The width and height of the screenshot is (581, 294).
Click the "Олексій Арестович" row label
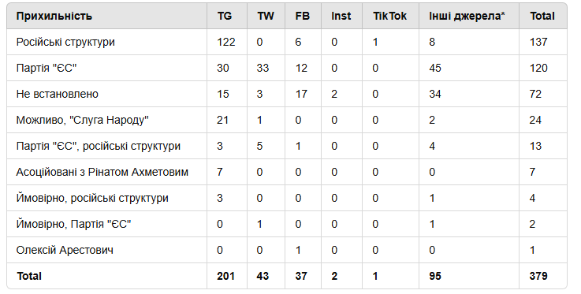point(65,250)
